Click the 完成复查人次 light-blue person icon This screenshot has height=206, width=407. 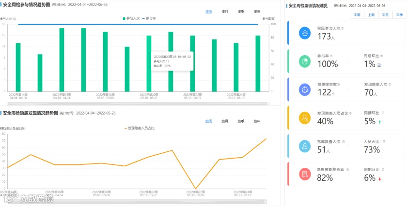[x=305, y=146]
